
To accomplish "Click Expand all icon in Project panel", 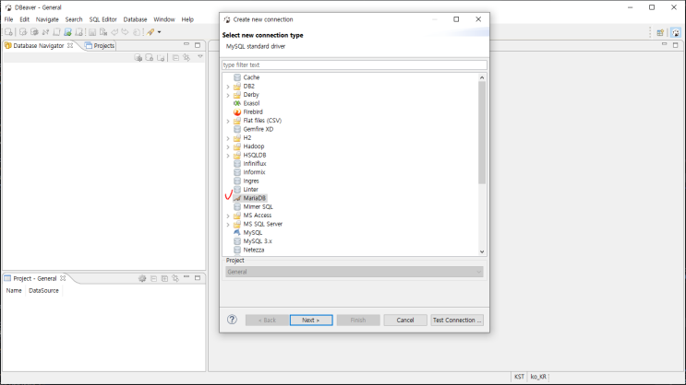I will point(164,278).
